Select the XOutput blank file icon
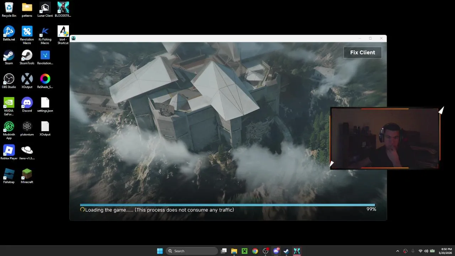The image size is (455, 256). click(x=45, y=129)
